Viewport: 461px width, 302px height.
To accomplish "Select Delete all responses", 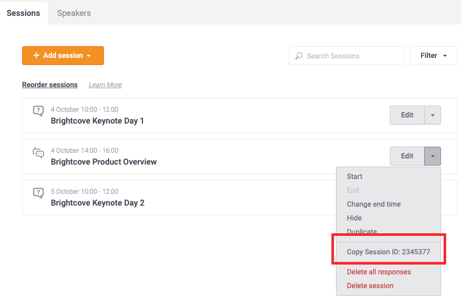I will pos(379,272).
